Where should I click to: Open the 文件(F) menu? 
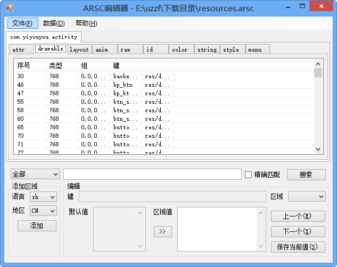(x=22, y=23)
